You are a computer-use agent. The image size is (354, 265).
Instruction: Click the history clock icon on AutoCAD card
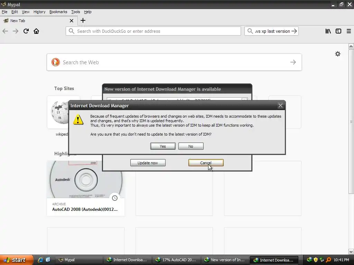[x=115, y=198]
